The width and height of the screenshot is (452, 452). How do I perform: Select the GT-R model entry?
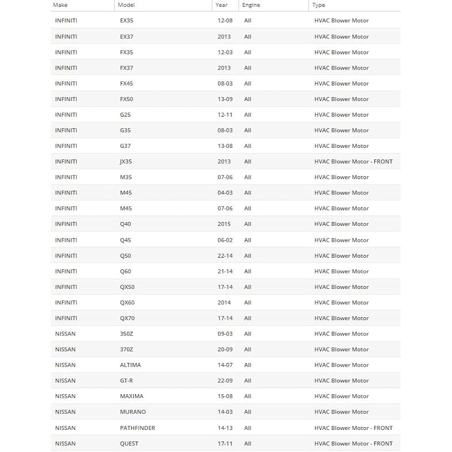click(x=127, y=381)
